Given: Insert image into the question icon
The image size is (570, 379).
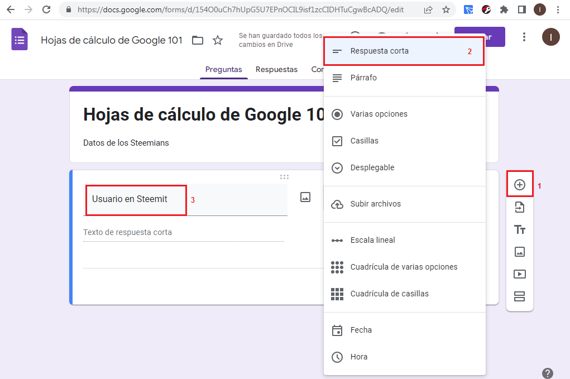Looking at the screenshot, I should click(305, 197).
